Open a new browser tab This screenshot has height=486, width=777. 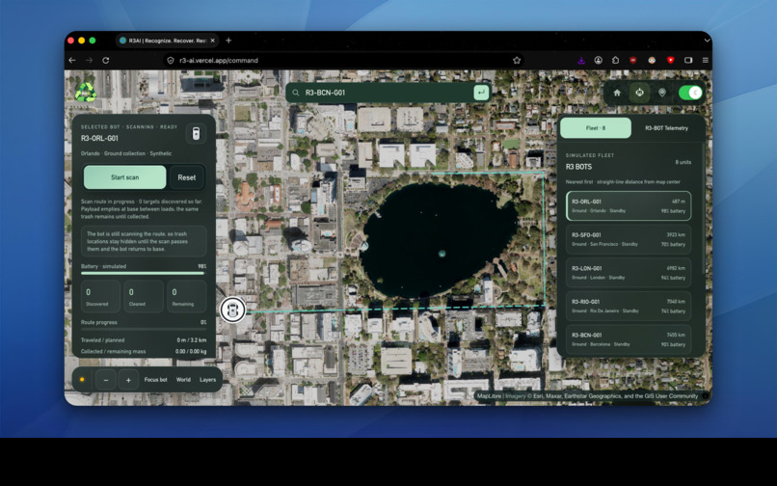[228, 40]
